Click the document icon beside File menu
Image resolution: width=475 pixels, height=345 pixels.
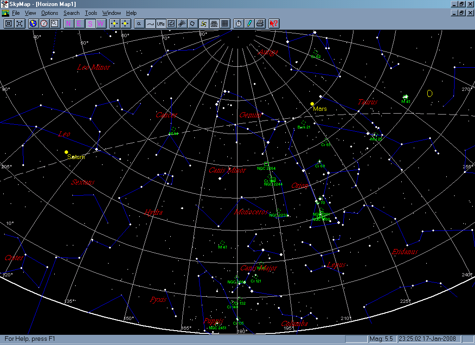[x=6, y=13]
